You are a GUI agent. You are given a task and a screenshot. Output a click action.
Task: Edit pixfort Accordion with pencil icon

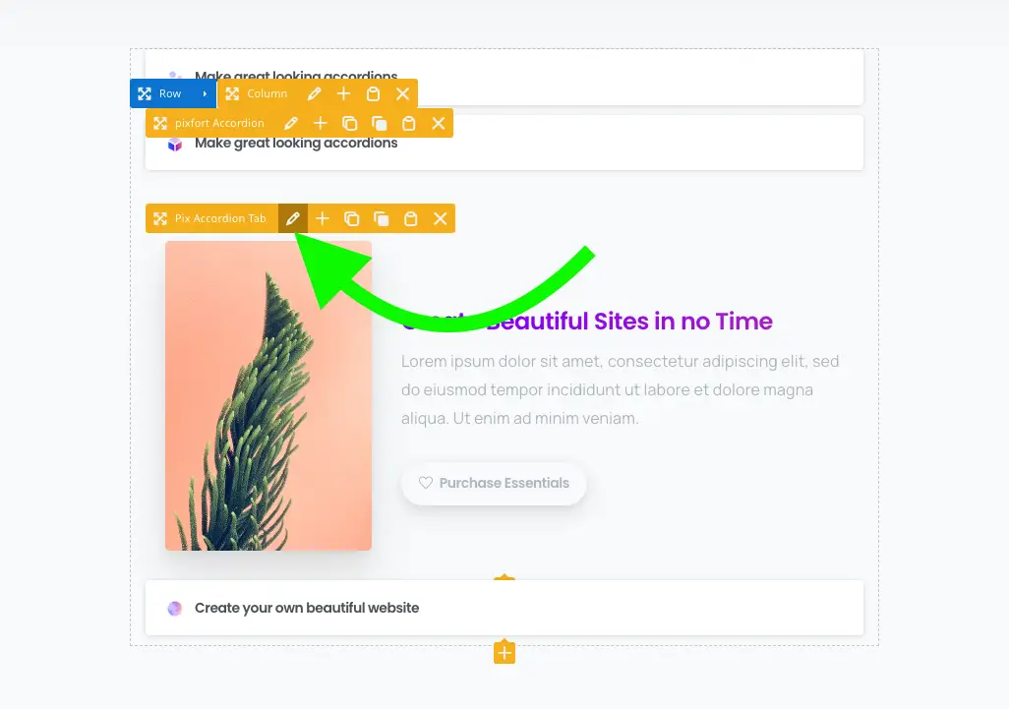coord(291,124)
